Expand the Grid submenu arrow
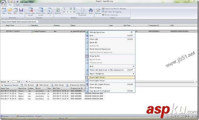This screenshot has height=120, width=199. [x=133, y=66]
